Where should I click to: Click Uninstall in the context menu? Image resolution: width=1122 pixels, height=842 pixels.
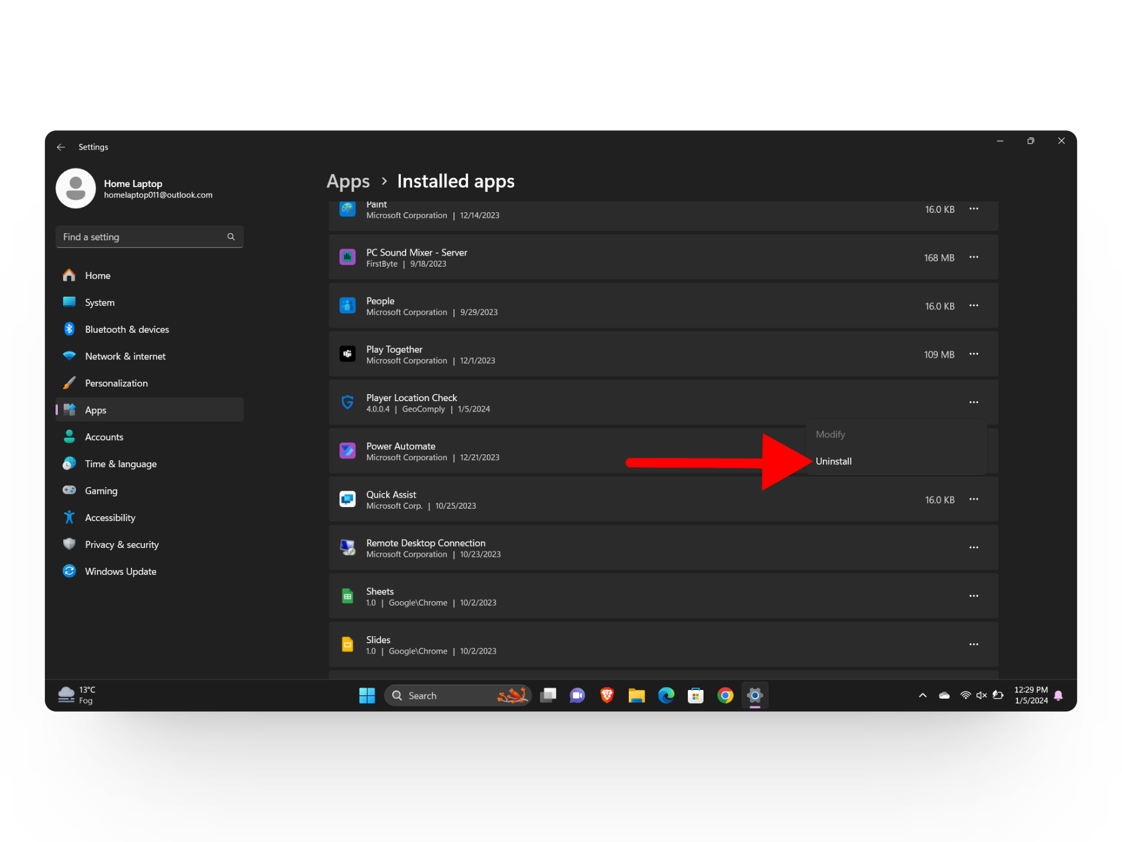pyautogui.click(x=833, y=461)
